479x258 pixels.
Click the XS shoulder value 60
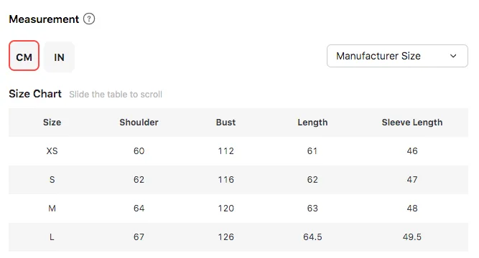[139, 151]
